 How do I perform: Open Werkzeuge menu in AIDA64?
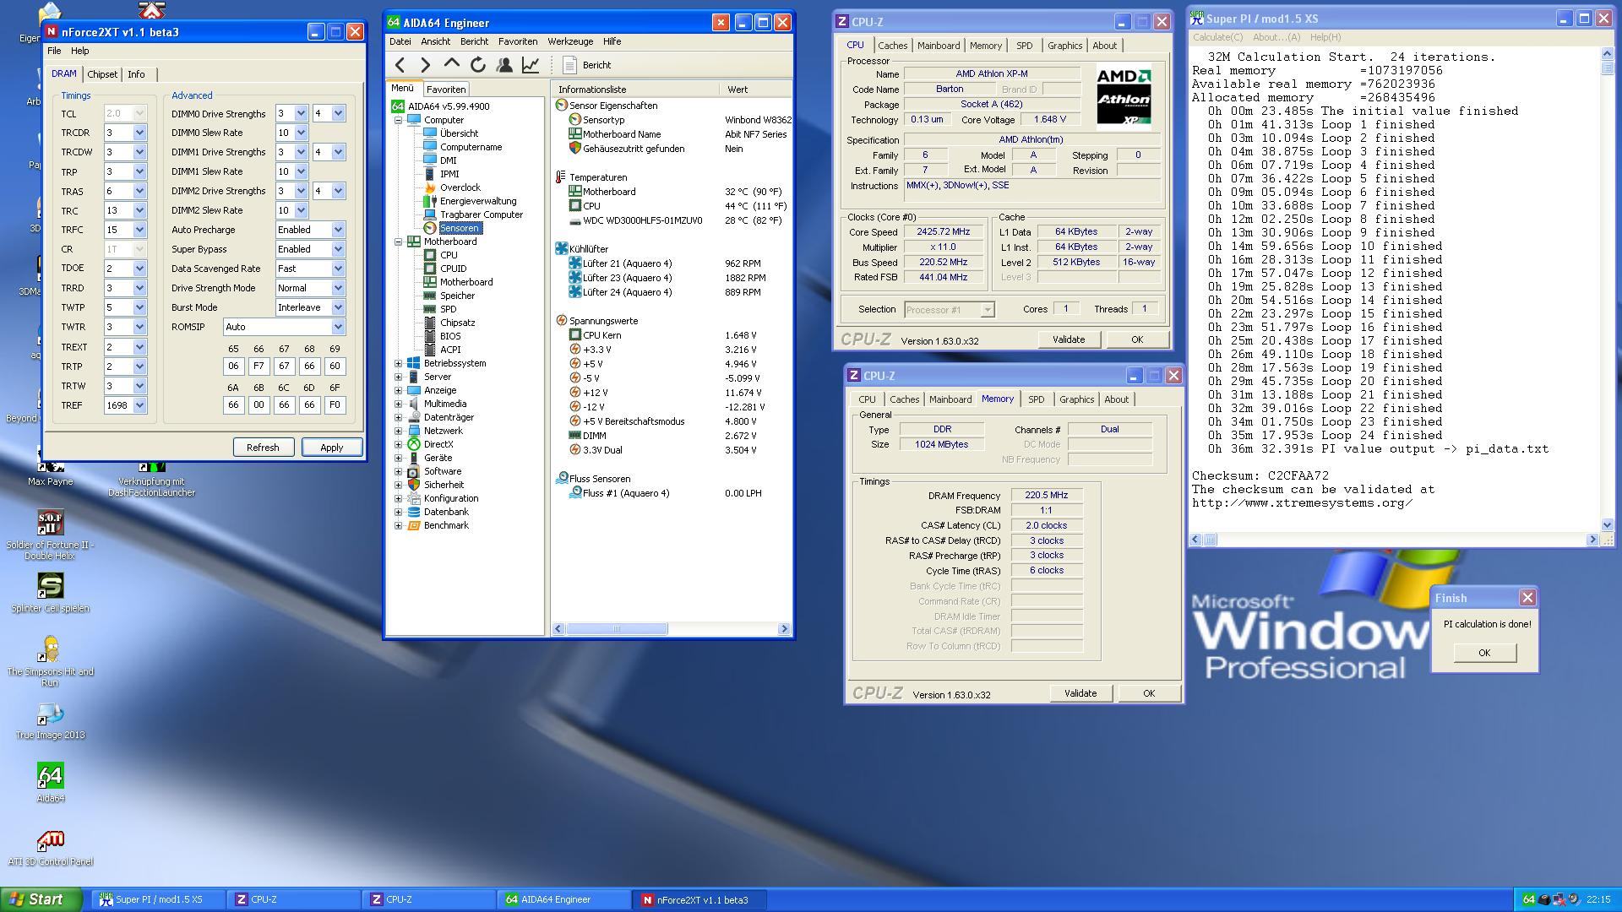[570, 41]
